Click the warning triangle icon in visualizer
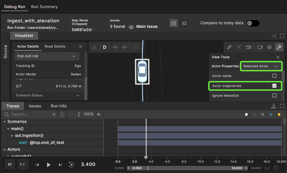 (94, 47)
